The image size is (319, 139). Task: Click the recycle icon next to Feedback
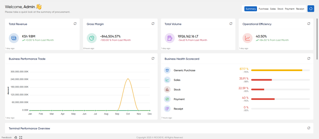click(x=16, y=137)
